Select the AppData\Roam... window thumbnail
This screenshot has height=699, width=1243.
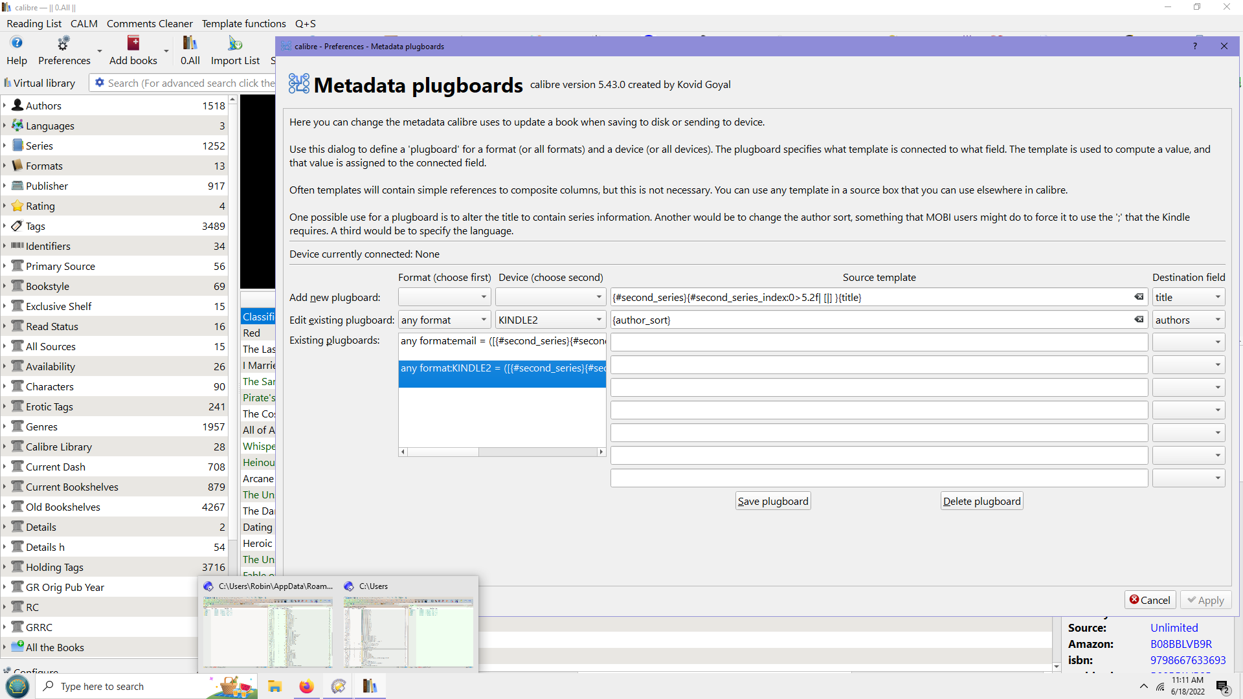pos(267,632)
